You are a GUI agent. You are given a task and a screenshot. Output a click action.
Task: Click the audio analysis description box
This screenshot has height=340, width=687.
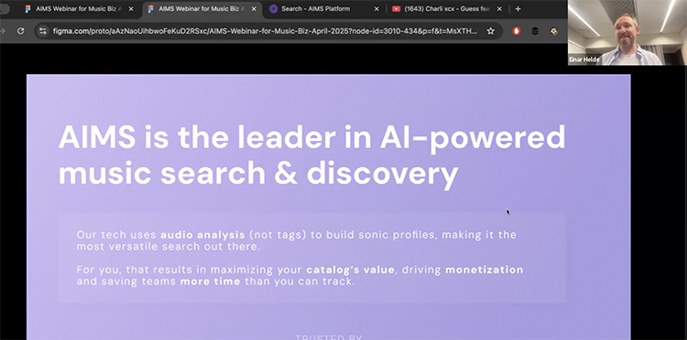312,258
